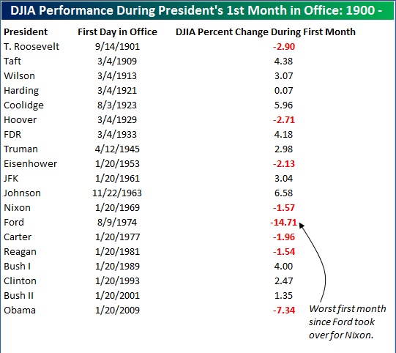
Task: Select the Clinton name cell
Action: pos(20,281)
